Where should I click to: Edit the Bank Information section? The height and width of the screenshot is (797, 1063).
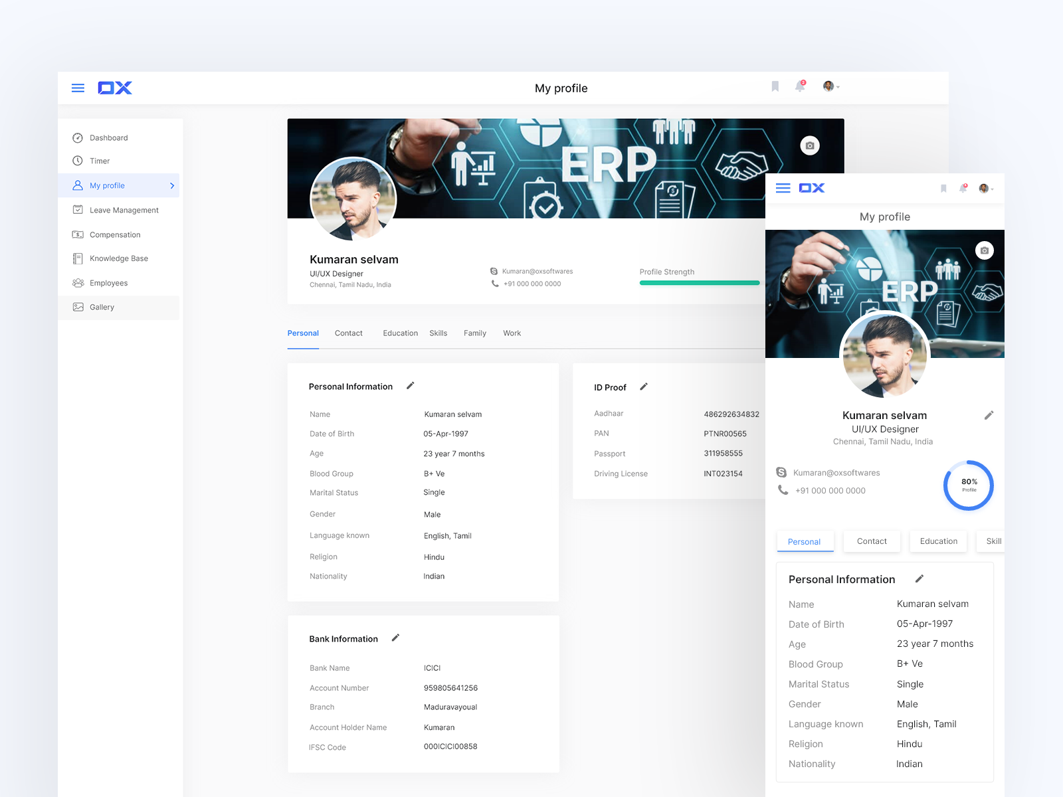pos(395,638)
